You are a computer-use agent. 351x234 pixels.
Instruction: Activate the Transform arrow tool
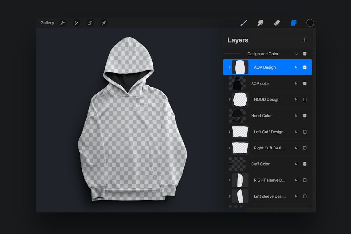coord(104,23)
